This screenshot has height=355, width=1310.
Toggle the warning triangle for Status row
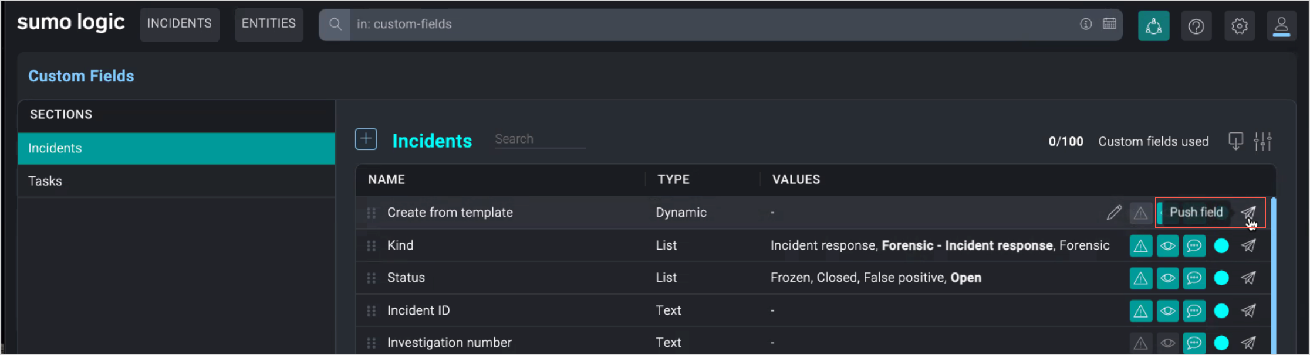point(1140,278)
